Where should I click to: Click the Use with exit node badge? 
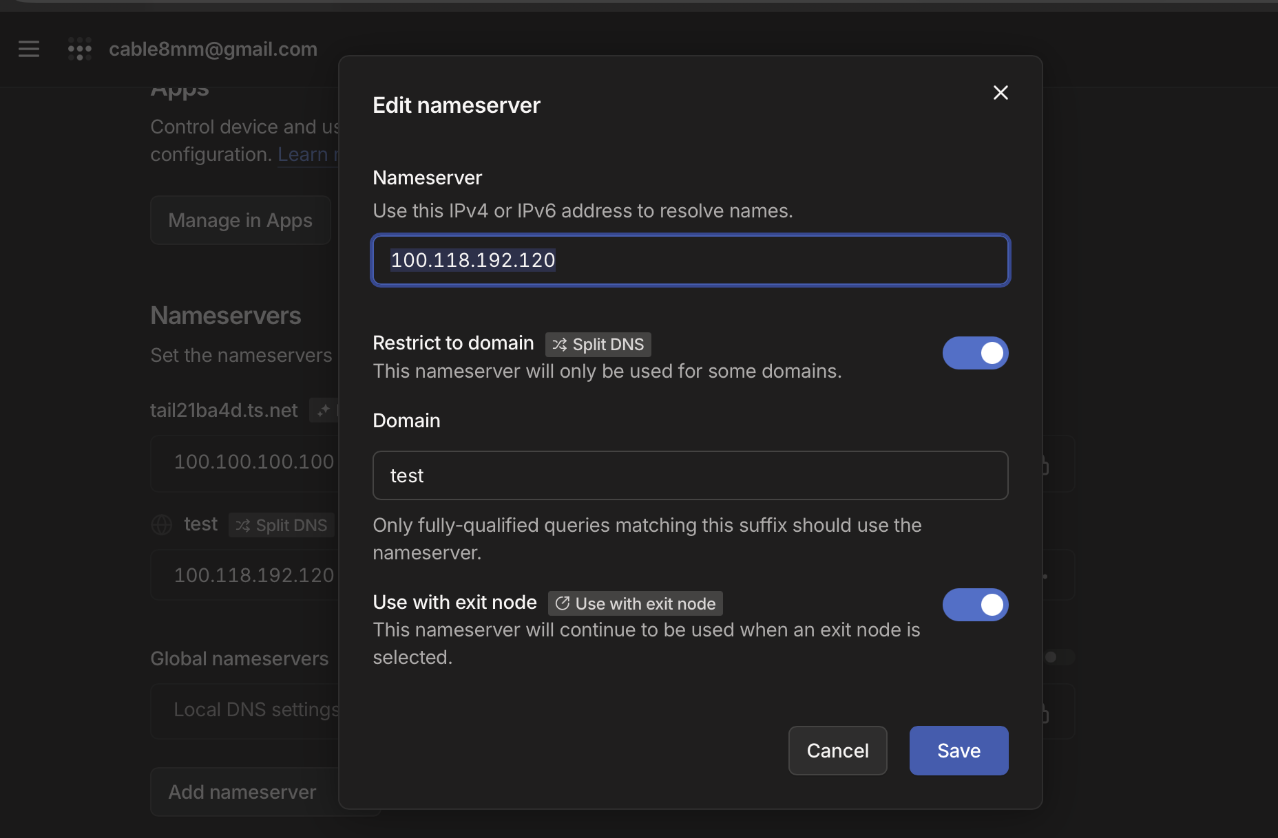tap(636, 603)
